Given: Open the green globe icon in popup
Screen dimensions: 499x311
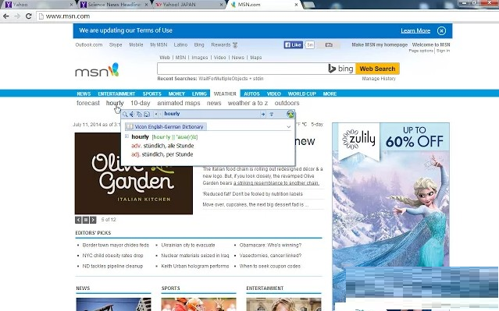Looking at the screenshot, I should (290, 114).
